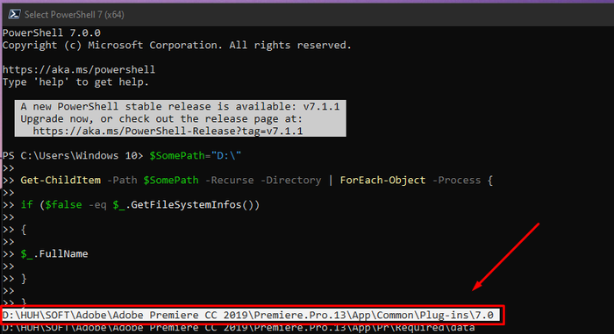Click the output path ending in Required\data

tap(239, 328)
